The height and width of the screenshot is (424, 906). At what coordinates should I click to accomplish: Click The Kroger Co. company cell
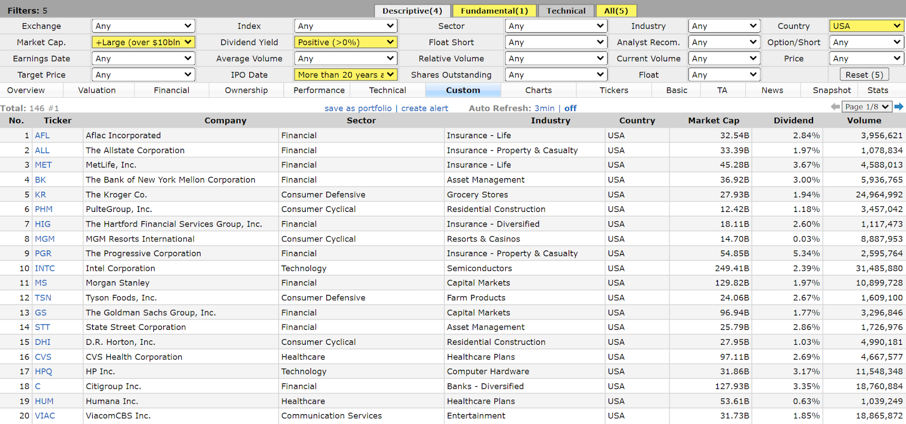click(181, 194)
